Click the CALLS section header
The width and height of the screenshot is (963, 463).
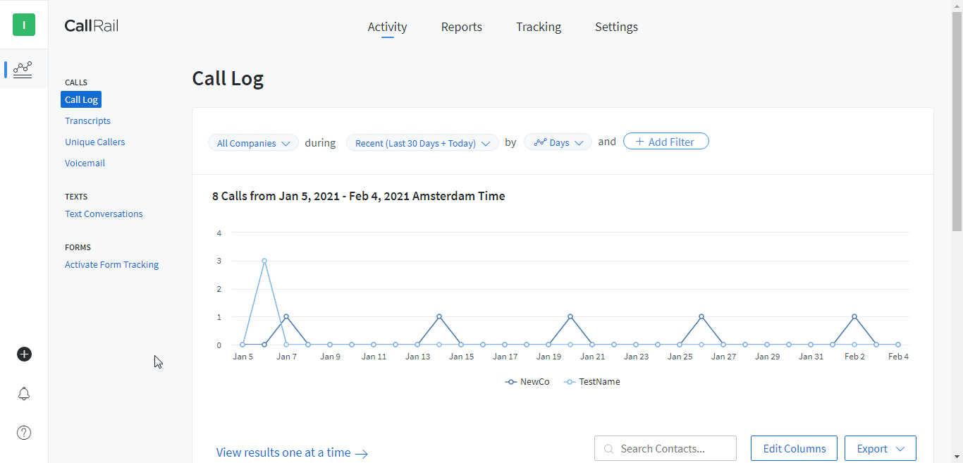click(76, 82)
